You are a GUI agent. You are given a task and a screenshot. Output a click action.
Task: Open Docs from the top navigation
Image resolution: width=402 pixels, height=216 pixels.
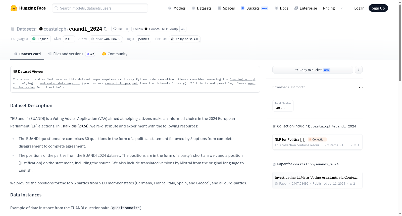tap(281, 8)
